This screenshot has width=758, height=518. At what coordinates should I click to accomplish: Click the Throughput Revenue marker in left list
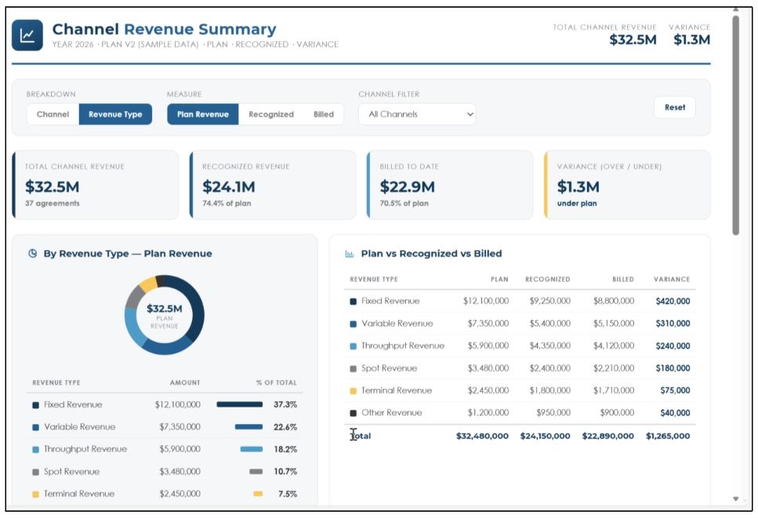tap(35, 449)
